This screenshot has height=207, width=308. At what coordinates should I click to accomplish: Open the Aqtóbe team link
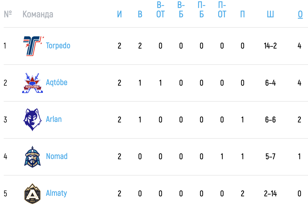(x=56, y=82)
